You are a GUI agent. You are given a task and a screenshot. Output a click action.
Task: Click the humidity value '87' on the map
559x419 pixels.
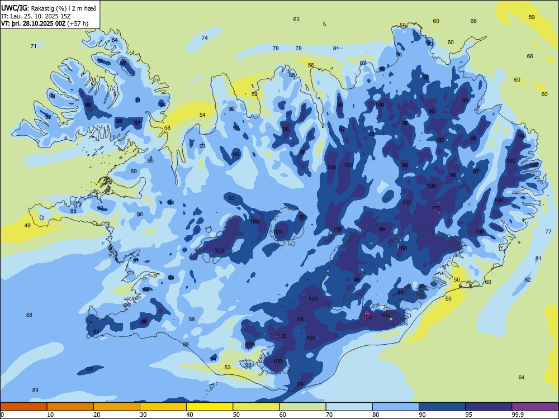point(363,63)
